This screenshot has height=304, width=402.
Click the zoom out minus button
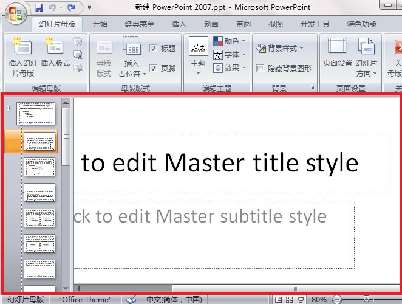[337, 299]
